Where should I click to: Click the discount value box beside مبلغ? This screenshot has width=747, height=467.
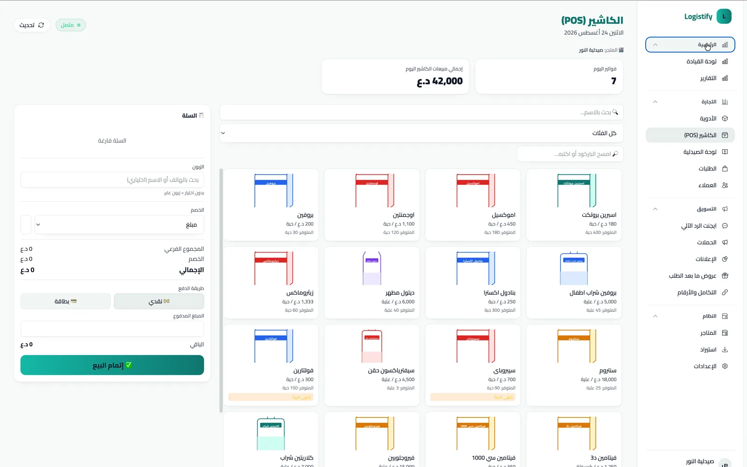pos(26,225)
